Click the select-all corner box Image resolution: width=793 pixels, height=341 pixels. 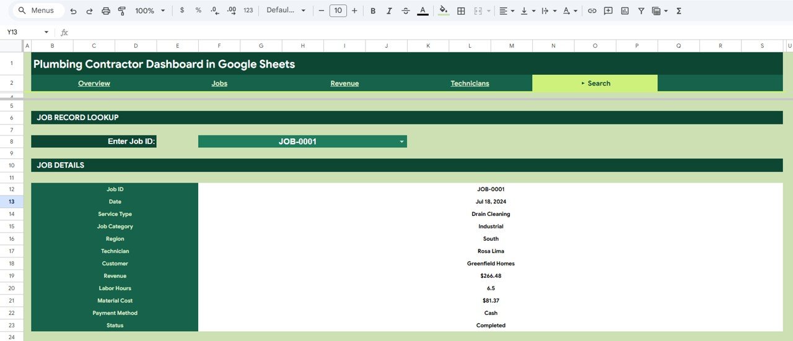(x=12, y=45)
